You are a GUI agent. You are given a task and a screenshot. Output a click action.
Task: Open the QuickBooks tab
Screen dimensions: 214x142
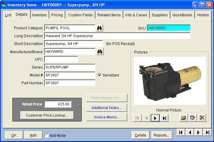point(182,15)
